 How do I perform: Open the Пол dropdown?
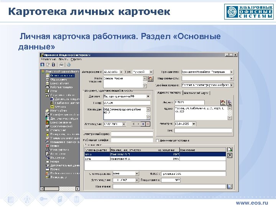(151, 72)
